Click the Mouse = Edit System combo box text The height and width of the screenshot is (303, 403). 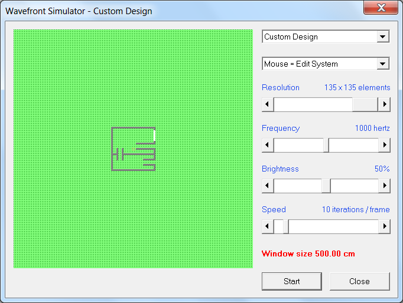(301, 64)
